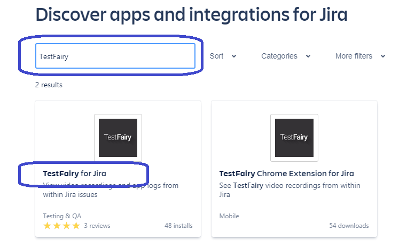The image size is (407, 247).
Task: Click the Chrome Extension card description text
Action: coord(288,190)
